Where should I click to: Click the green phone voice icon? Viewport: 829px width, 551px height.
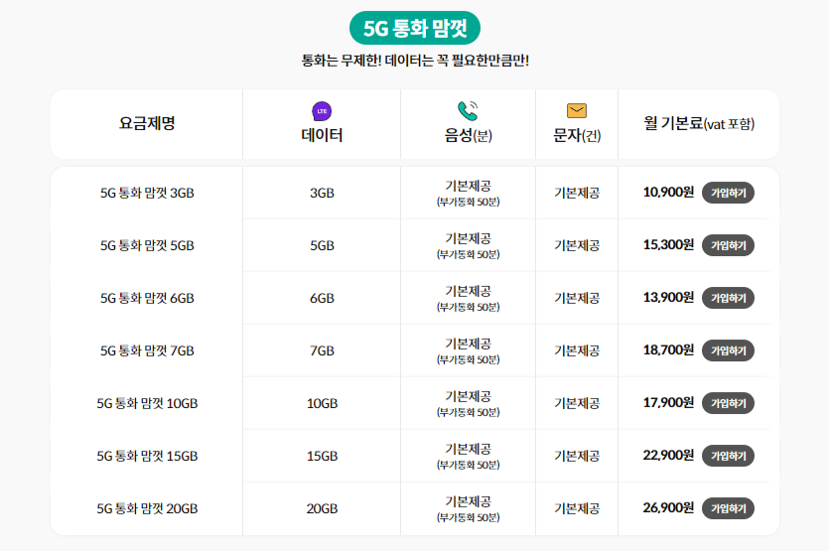[468, 110]
